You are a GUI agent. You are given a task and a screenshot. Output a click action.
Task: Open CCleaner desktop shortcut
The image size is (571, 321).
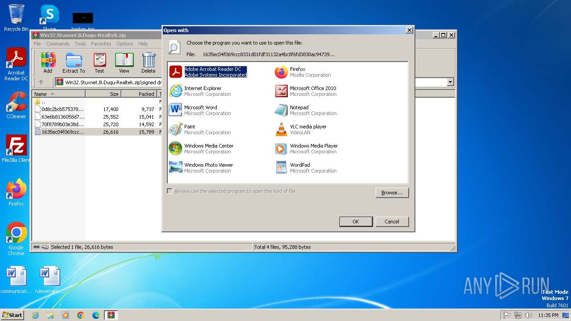coord(16,105)
